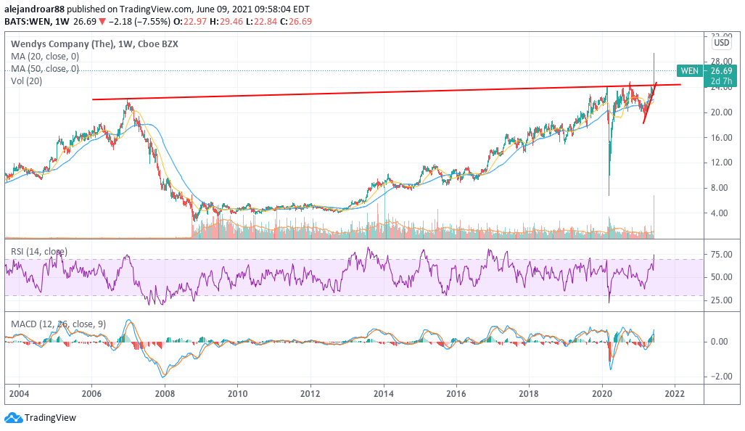Click the 16.00 price axis label
The image size is (745, 431).
721,137
